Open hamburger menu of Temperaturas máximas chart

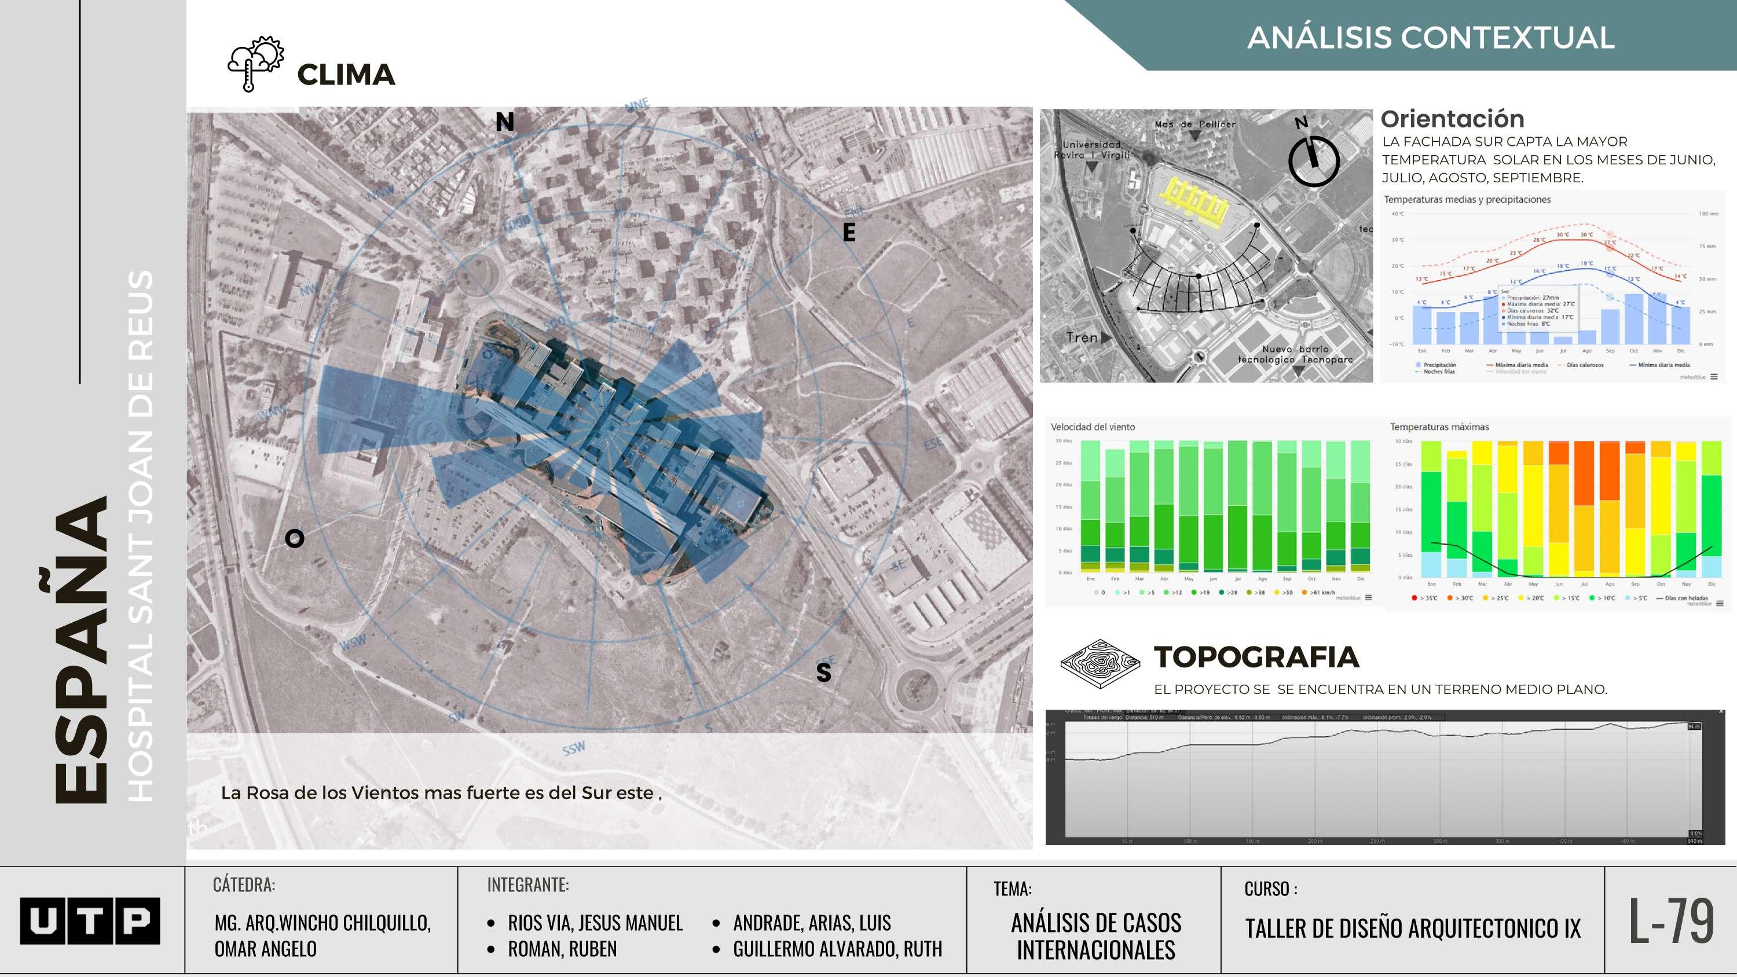click(1720, 604)
